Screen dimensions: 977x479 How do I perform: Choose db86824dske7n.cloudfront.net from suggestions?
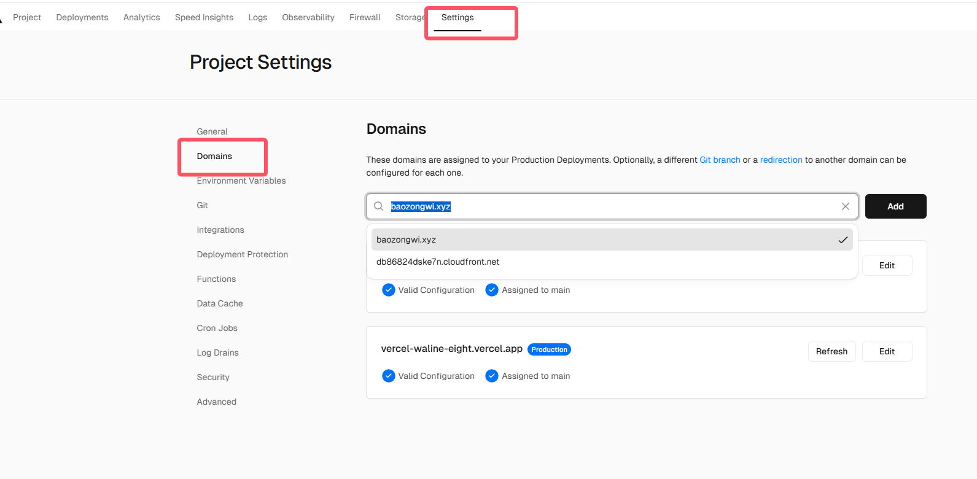point(437,262)
